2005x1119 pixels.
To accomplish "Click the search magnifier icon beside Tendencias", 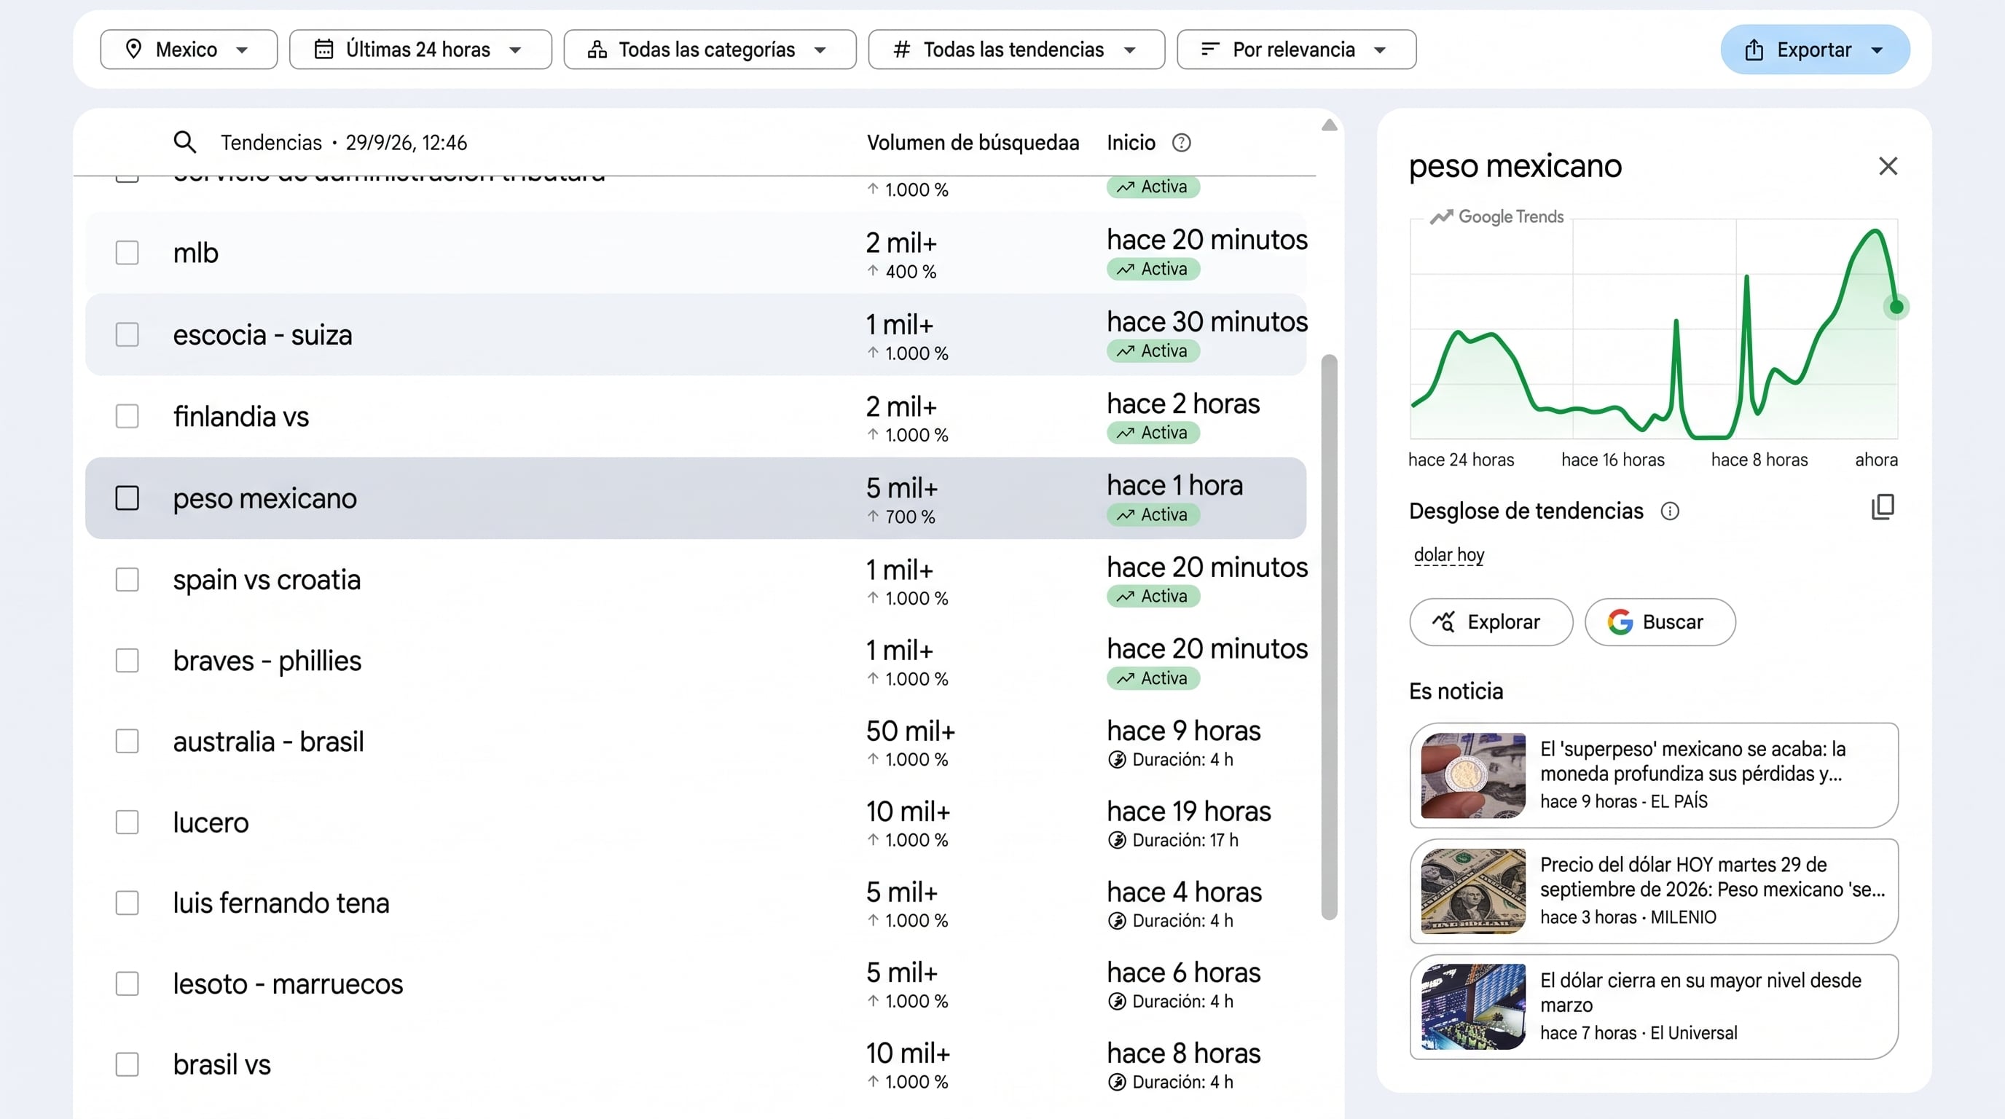I will pos(184,142).
